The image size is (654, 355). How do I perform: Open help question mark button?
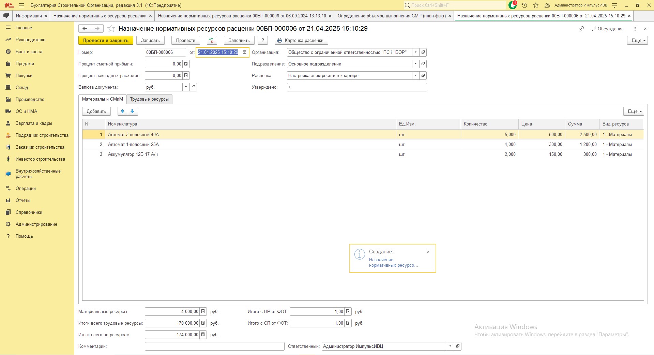263,40
